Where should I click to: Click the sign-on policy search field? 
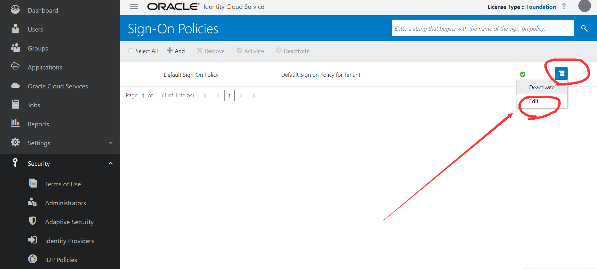pos(483,28)
